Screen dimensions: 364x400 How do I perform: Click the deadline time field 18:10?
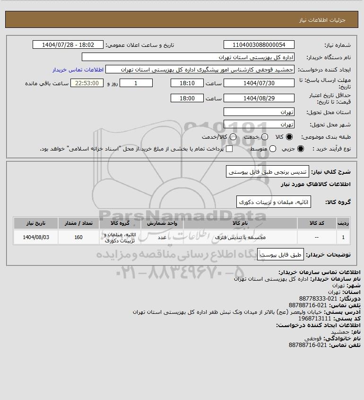click(187, 83)
